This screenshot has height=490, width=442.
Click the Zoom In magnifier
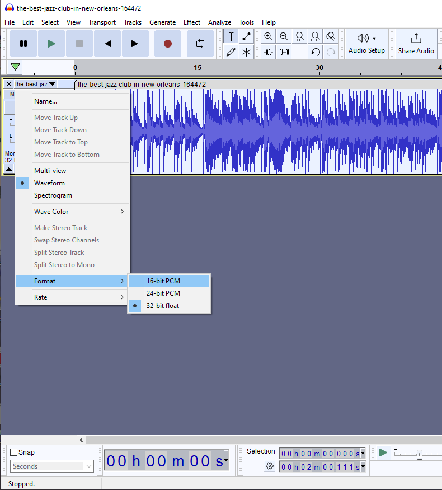click(x=268, y=37)
